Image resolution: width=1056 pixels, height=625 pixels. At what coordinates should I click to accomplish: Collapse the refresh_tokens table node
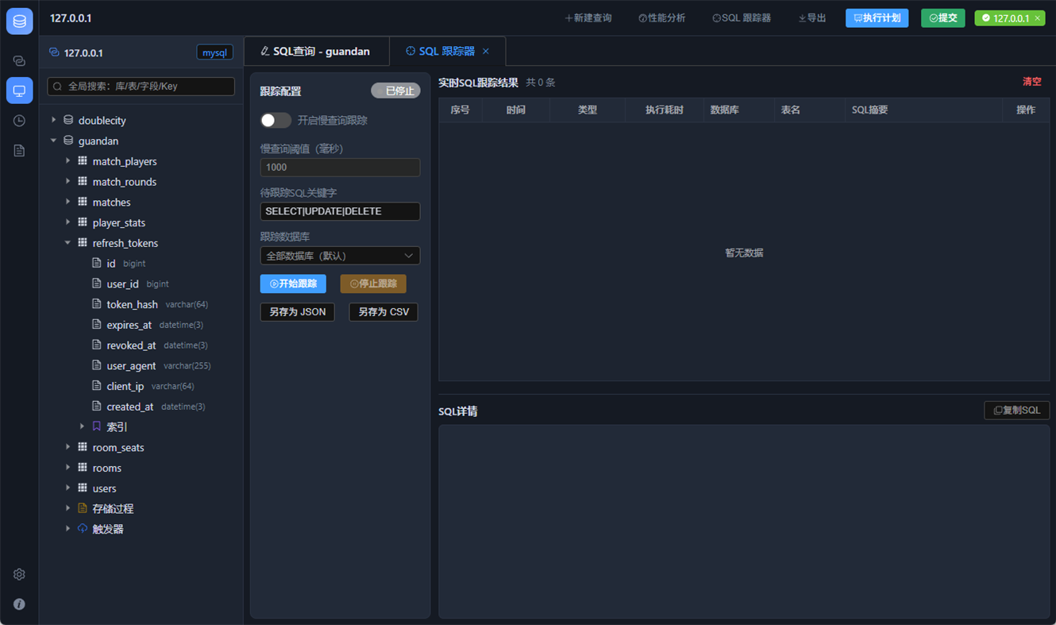pos(68,243)
